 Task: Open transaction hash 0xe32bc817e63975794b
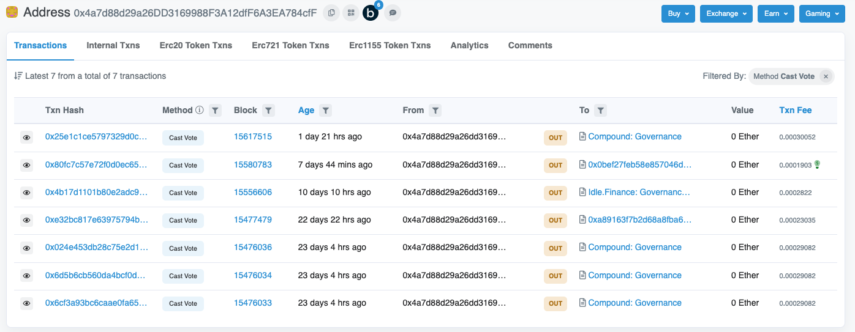coord(97,219)
